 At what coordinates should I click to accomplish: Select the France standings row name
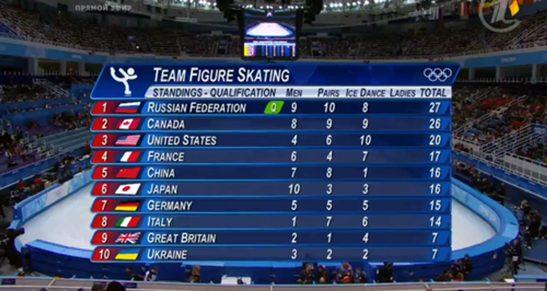click(x=165, y=156)
